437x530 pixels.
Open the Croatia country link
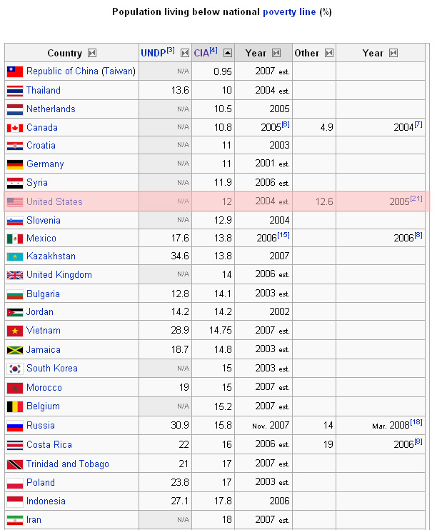pyautogui.click(x=41, y=145)
